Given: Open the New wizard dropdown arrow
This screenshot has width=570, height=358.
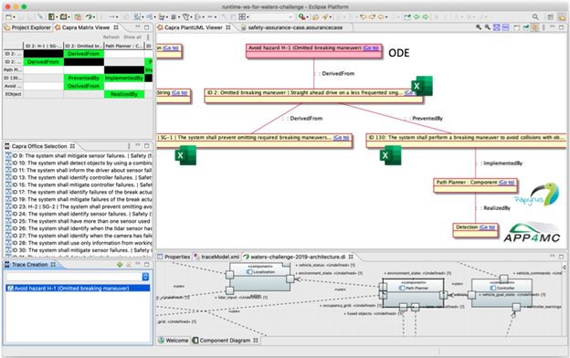Looking at the screenshot, I should point(15,17).
